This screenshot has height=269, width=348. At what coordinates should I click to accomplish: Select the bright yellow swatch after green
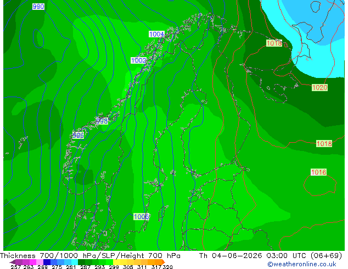(x=116, y=262)
